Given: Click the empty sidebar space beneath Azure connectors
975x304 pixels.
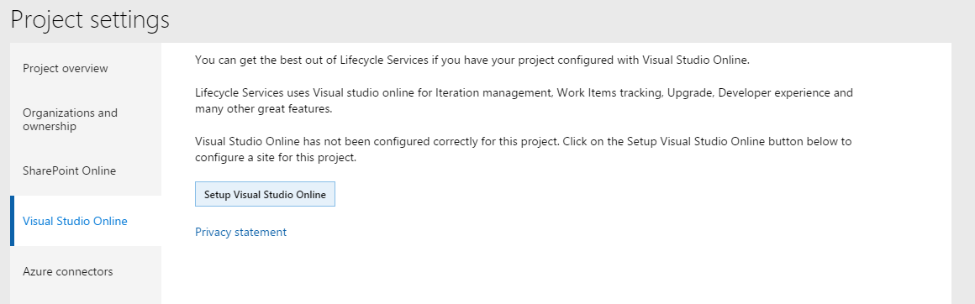Looking at the screenshot, I should click(x=86, y=301).
